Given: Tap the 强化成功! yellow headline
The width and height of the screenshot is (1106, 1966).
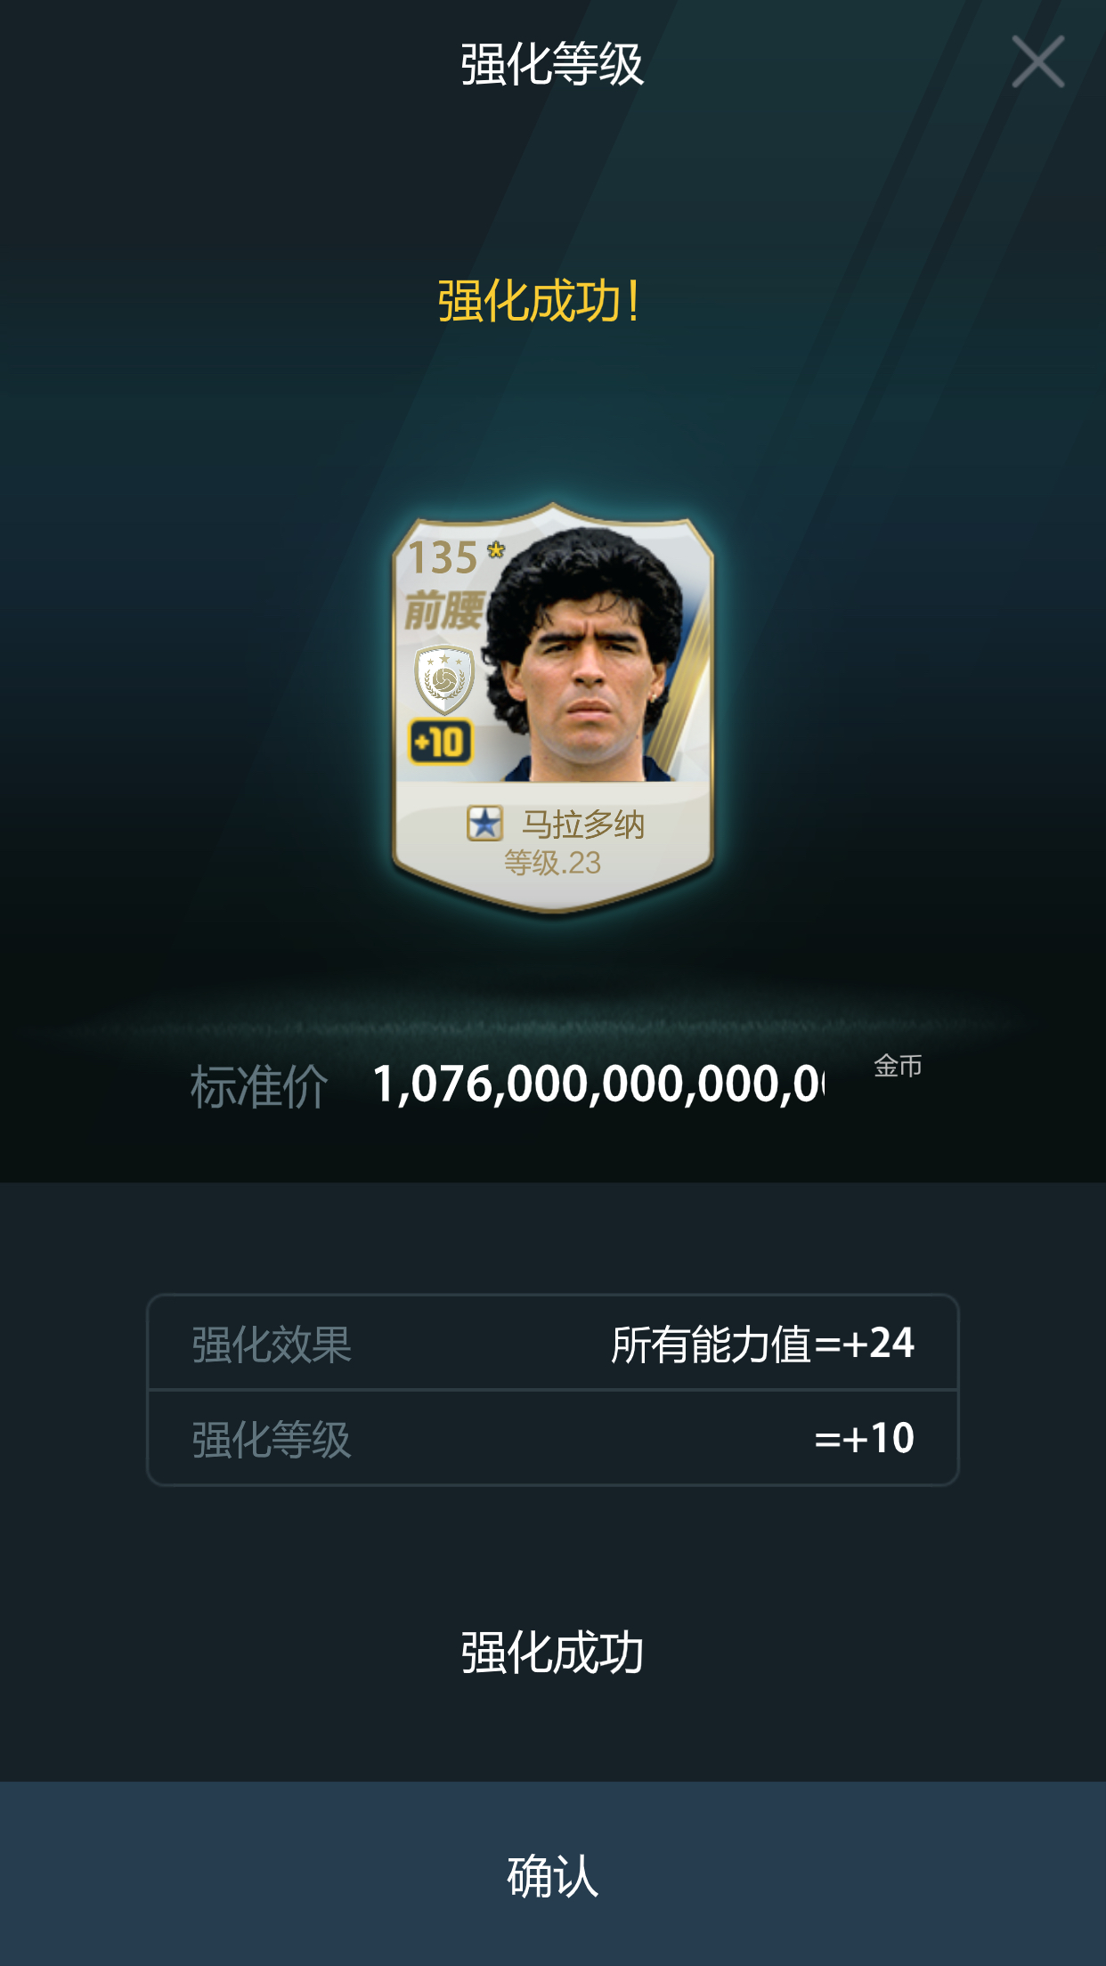Looking at the screenshot, I should point(539,301).
